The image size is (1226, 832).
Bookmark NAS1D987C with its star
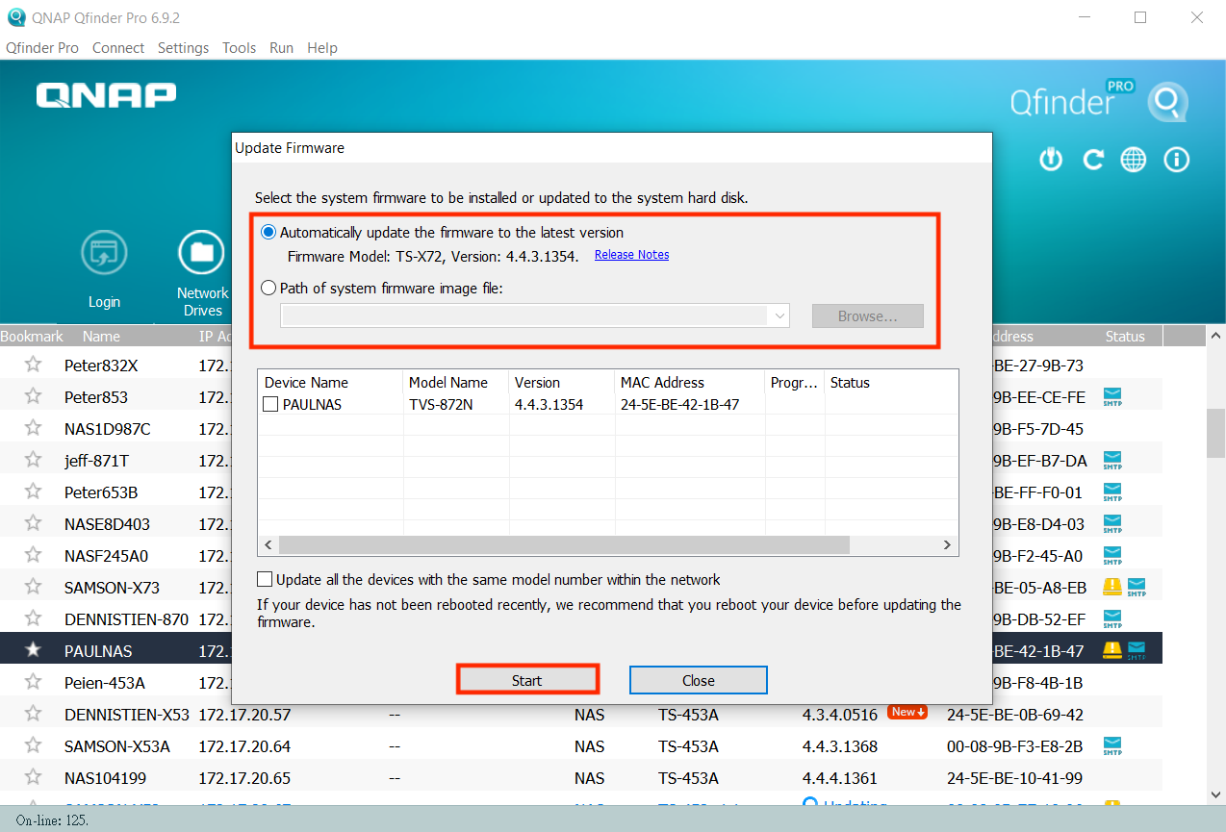point(34,428)
